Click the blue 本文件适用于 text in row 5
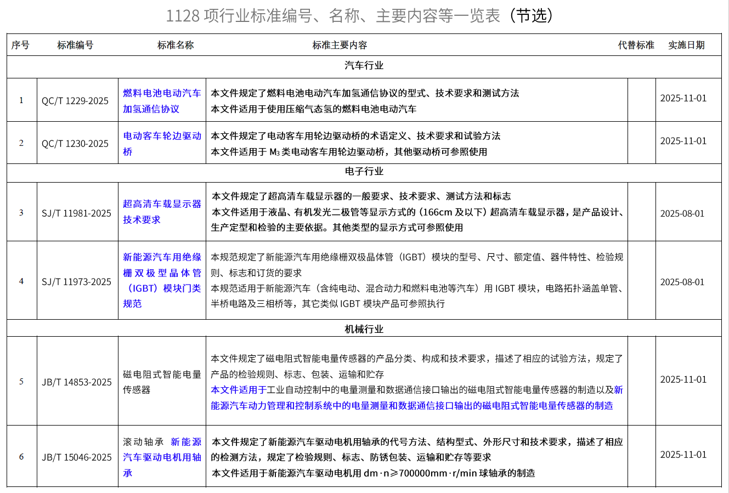 tap(238, 390)
